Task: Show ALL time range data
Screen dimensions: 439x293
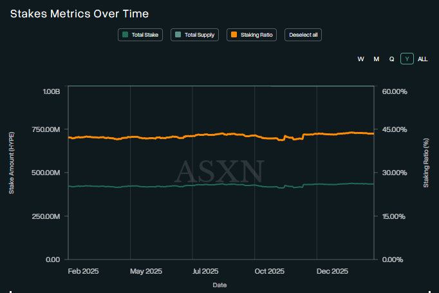Action: pos(422,59)
